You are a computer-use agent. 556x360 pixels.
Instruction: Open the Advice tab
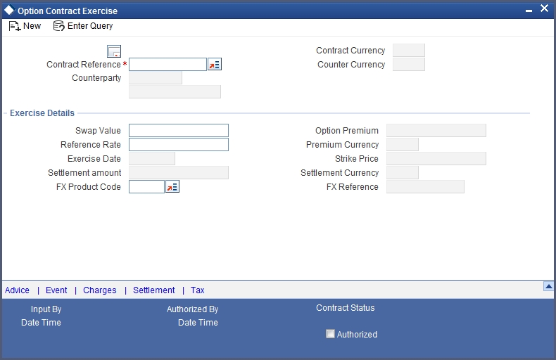(18, 290)
